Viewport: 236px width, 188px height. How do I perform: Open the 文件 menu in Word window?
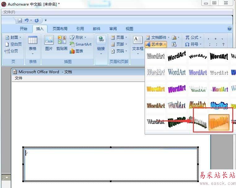[x=19, y=78]
